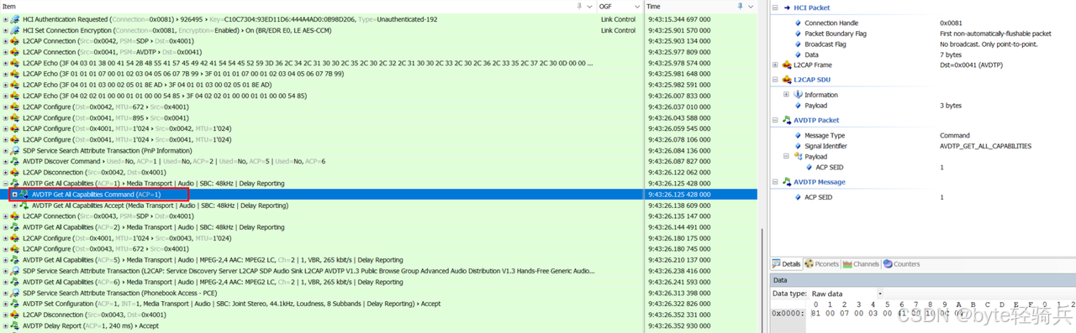Expand the L2CAP Connection PSM=SDP Dst=0x4001 row
This screenshot has width=1076, height=333.
pos(5,41)
